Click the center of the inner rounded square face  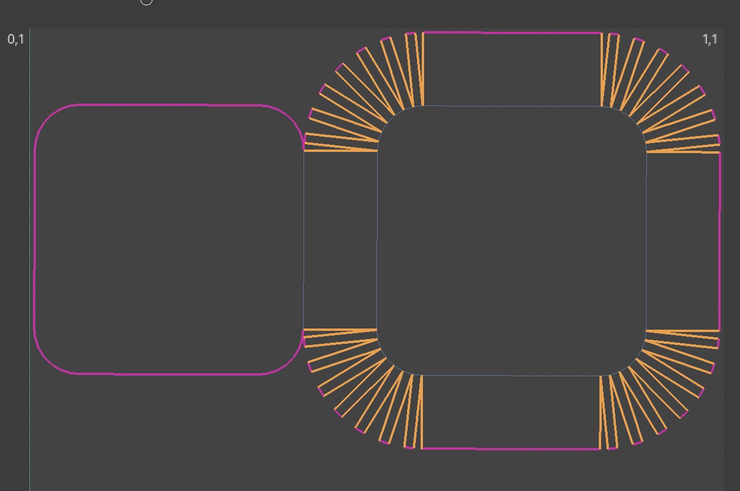[512, 240]
